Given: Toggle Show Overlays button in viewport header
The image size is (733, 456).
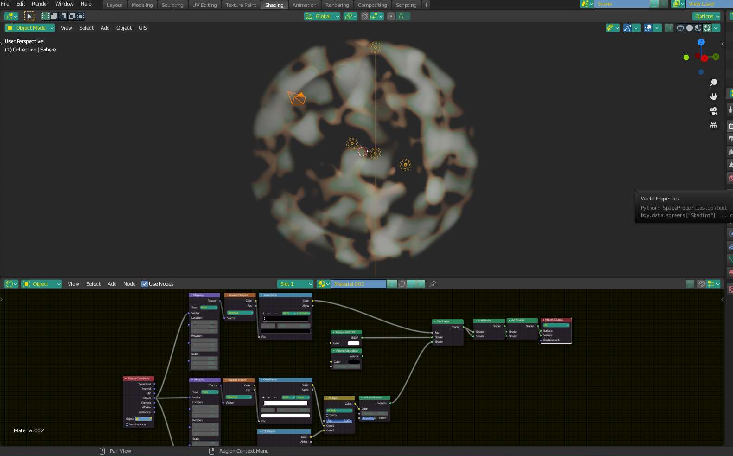Looking at the screenshot, I should click(648, 28).
